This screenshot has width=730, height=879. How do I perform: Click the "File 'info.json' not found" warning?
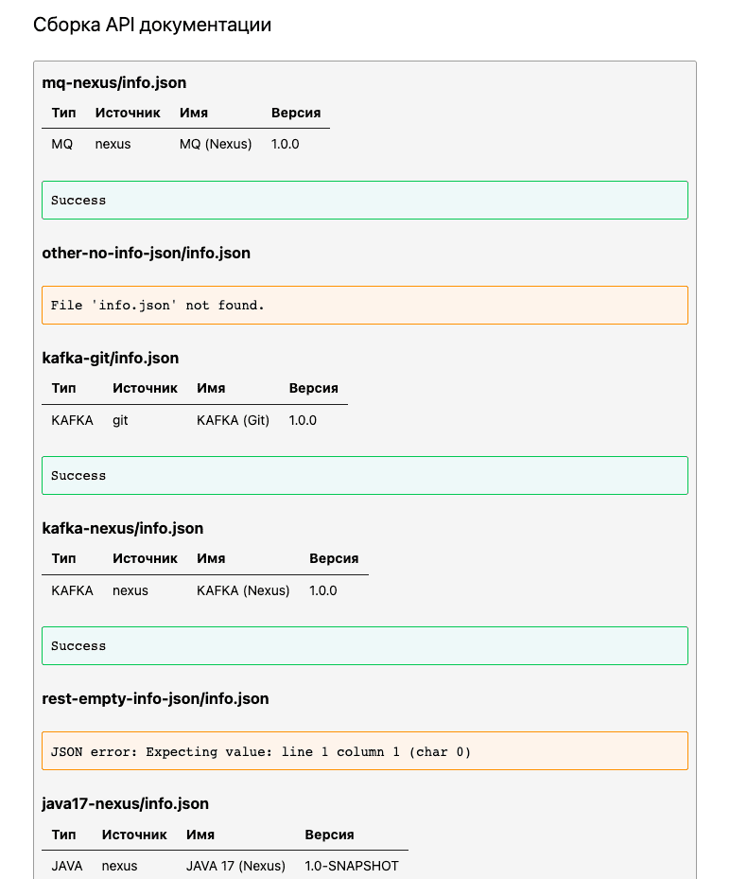[364, 306]
